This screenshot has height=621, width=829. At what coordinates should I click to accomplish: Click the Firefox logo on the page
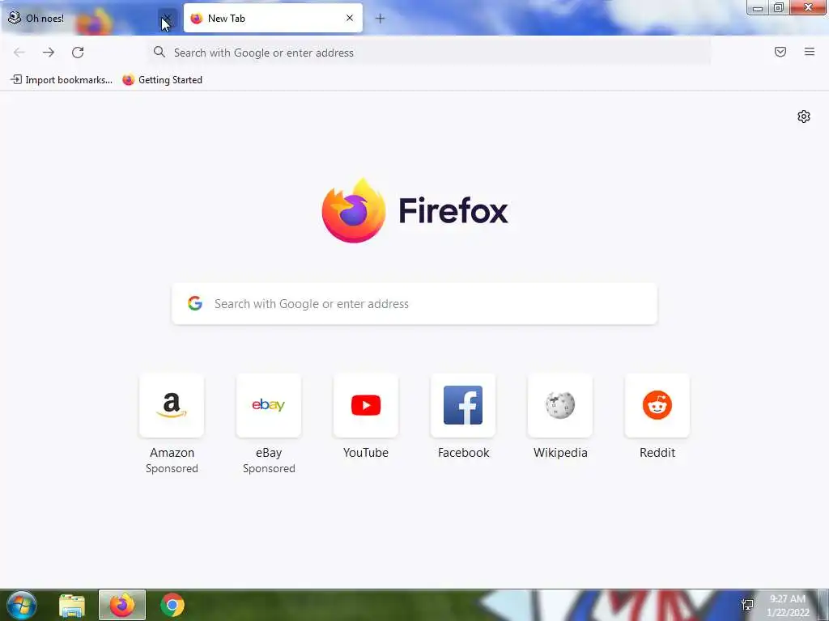[x=414, y=211]
